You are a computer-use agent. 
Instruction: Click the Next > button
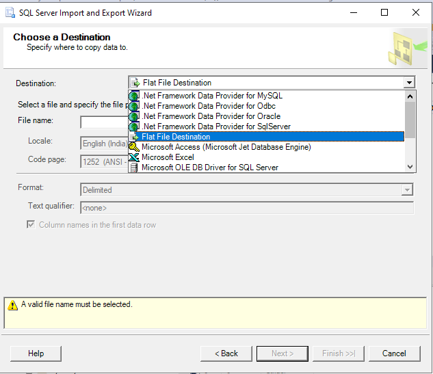tap(283, 353)
